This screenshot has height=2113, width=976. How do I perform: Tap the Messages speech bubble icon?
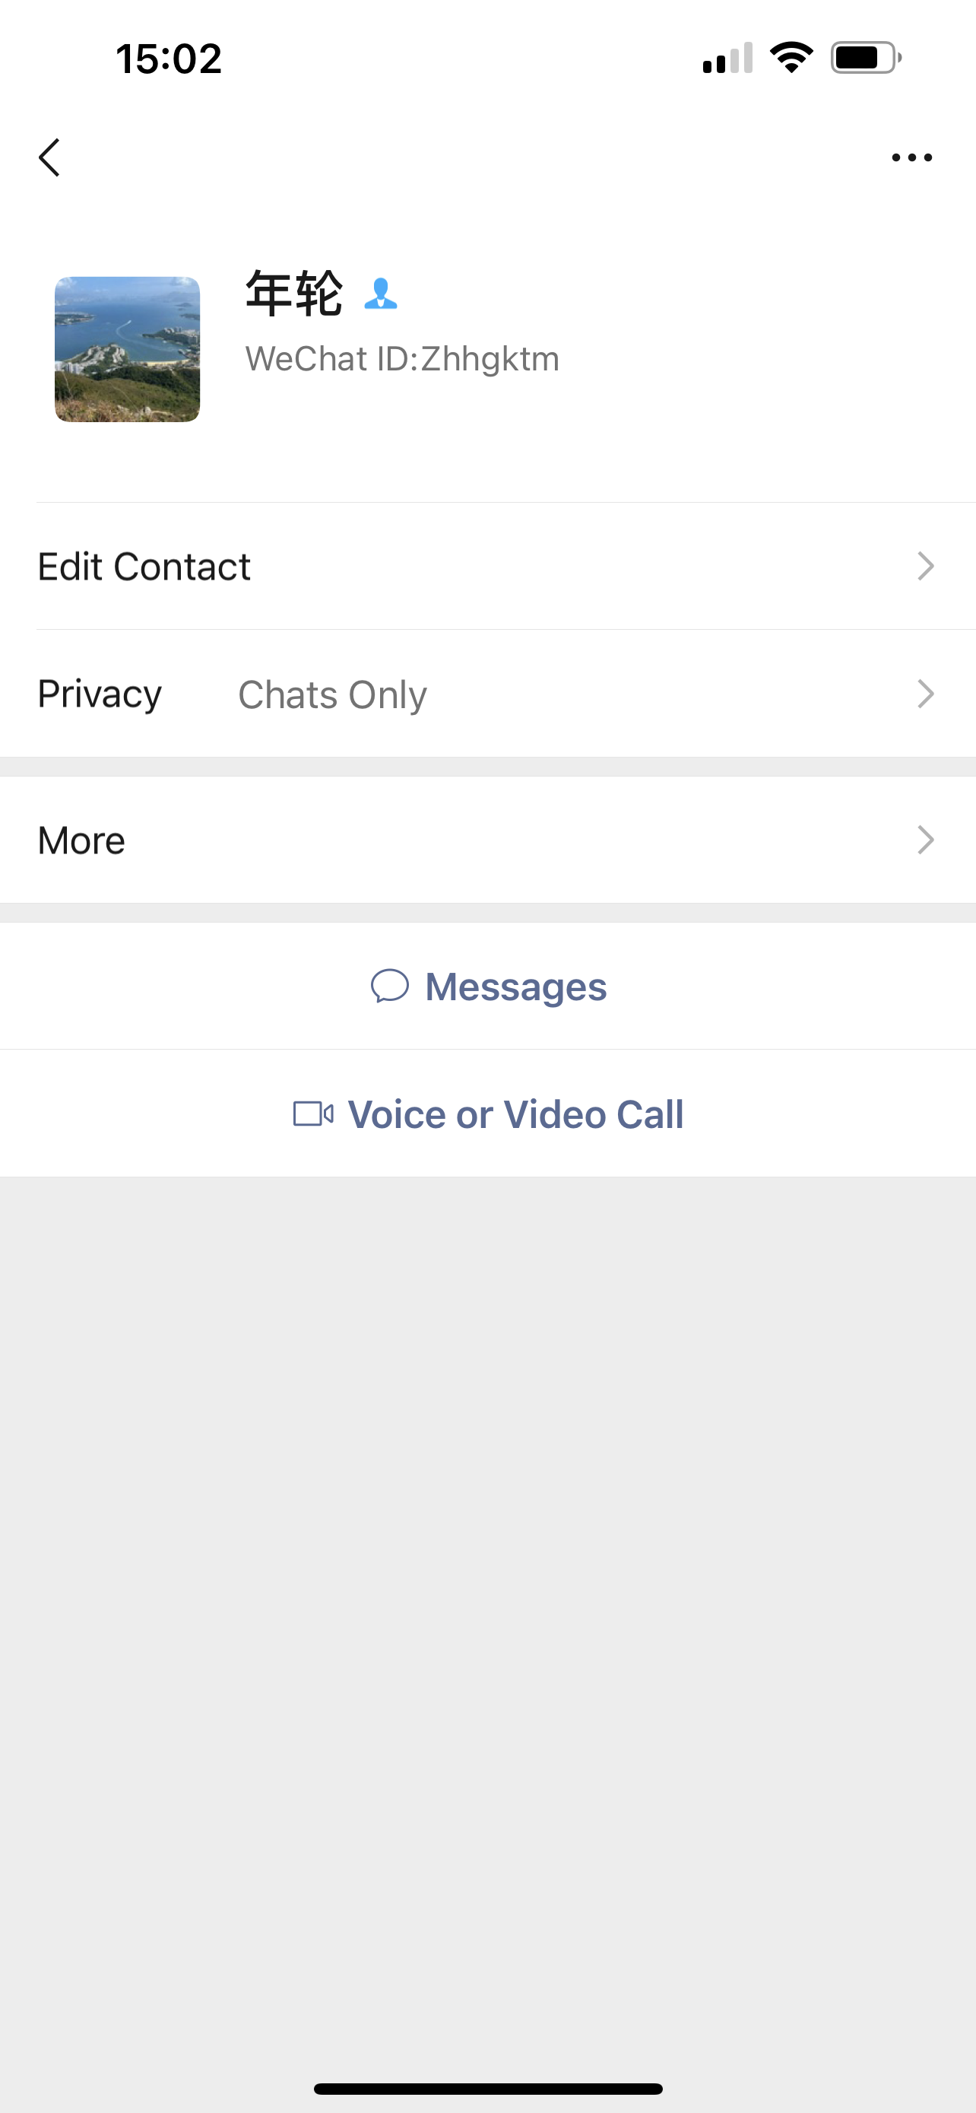389,986
